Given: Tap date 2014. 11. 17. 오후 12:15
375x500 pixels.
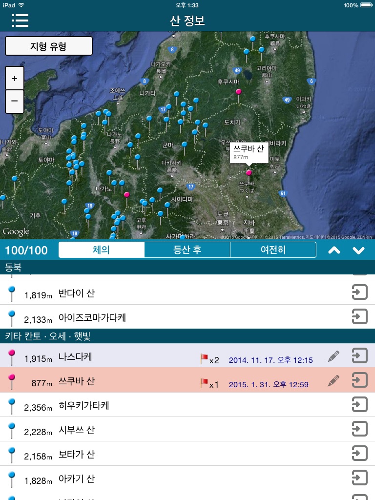Looking at the screenshot, I should coord(271,360).
